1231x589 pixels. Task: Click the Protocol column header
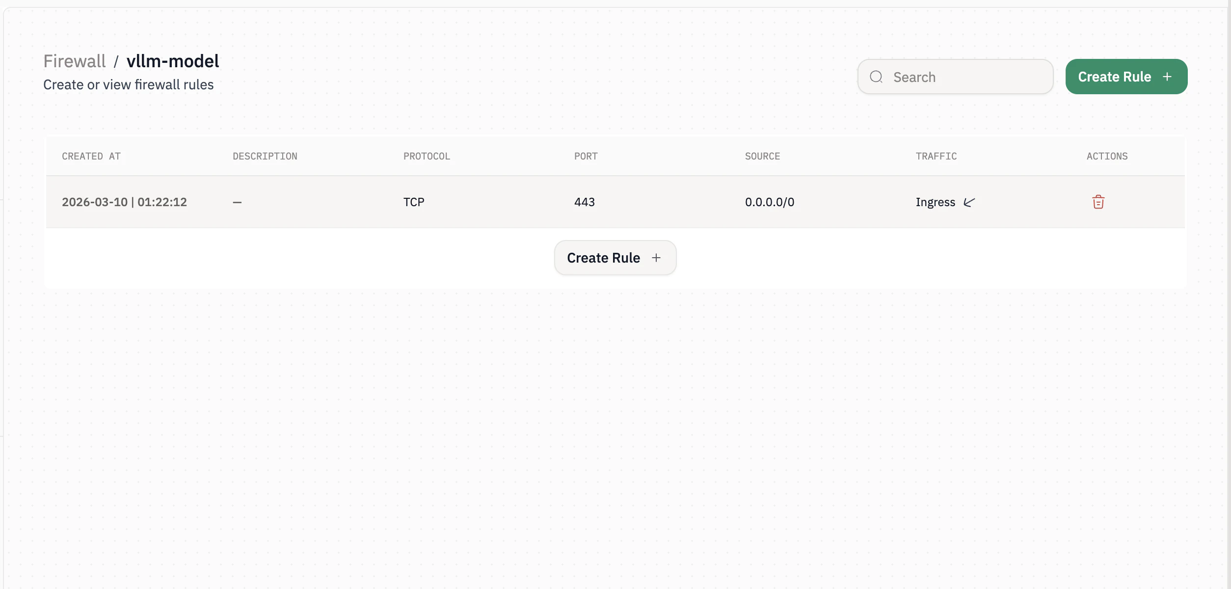point(427,156)
